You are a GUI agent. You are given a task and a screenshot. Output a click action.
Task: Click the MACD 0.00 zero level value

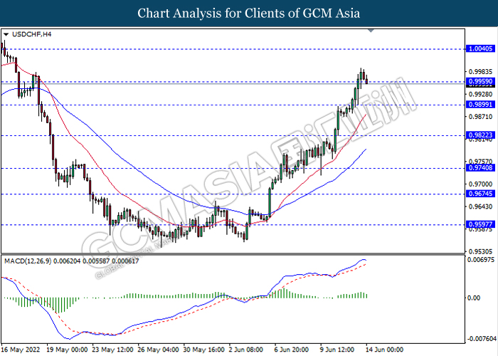click(474, 298)
